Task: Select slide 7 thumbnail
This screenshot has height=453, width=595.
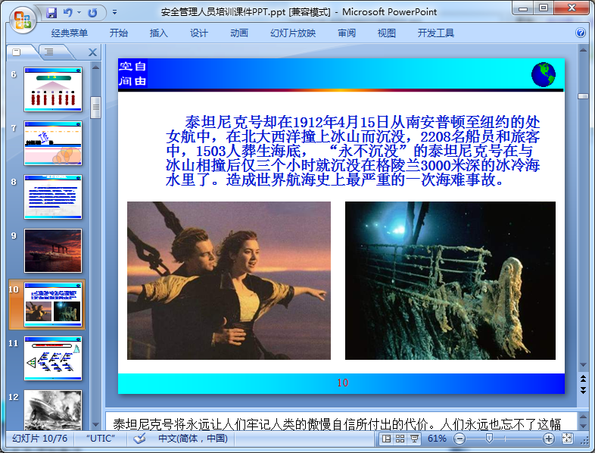Action: pos(53,143)
